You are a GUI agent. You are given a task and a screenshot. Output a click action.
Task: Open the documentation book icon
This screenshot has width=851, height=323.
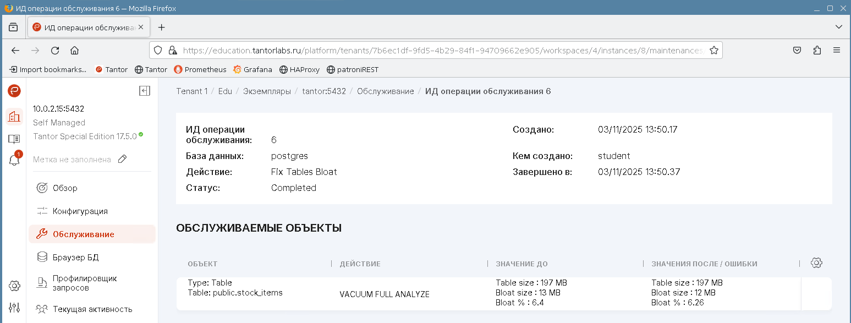coord(14,139)
